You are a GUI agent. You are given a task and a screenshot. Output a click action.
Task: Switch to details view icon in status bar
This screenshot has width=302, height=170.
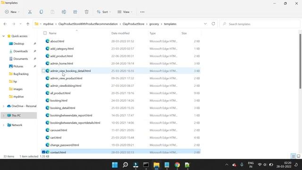(293, 156)
